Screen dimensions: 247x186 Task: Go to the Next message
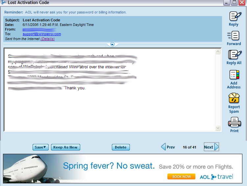coord(211,147)
